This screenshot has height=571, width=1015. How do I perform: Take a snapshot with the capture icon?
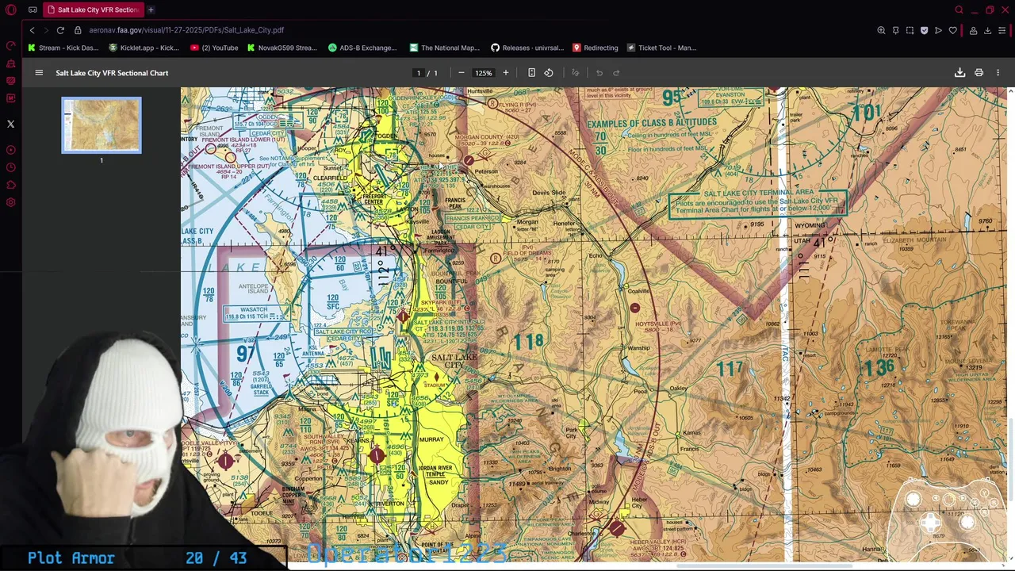click(910, 30)
